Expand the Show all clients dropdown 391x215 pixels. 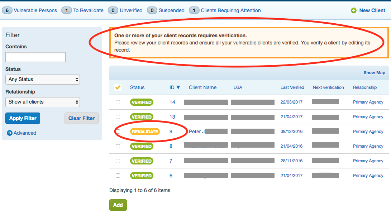coord(43,102)
